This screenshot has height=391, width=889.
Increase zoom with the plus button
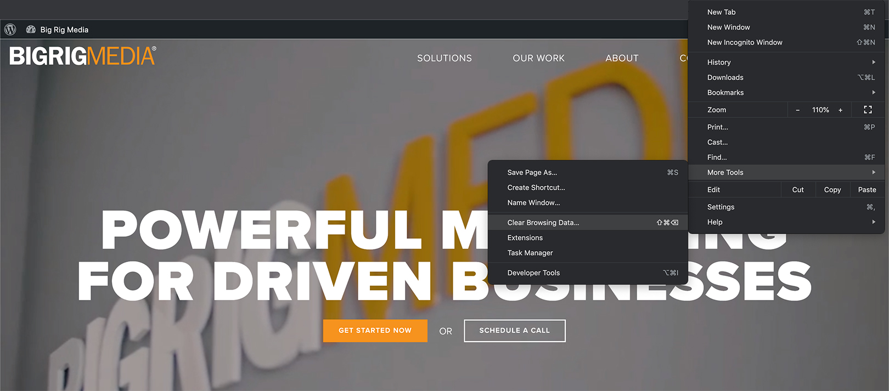click(840, 110)
